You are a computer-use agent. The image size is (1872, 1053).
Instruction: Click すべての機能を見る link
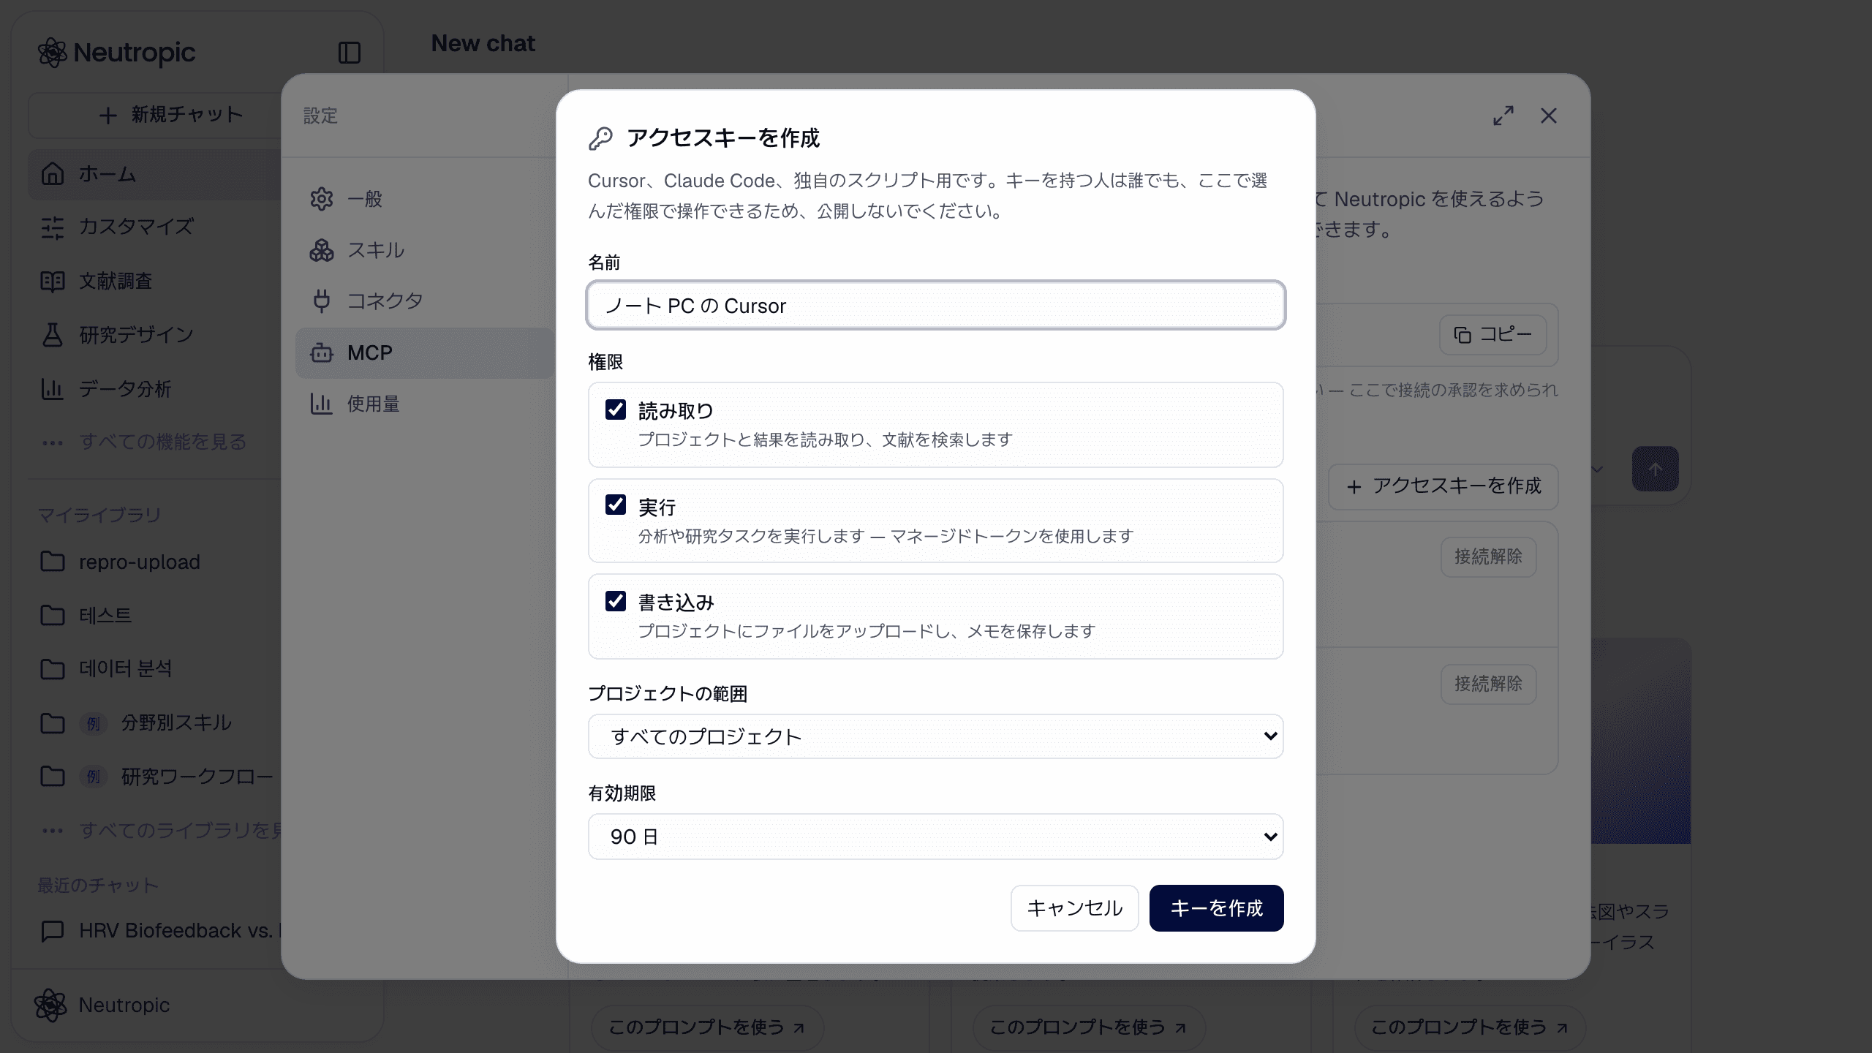coord(162,442)
